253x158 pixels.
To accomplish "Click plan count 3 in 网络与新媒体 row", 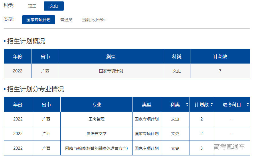I will [x=201, y=148].
